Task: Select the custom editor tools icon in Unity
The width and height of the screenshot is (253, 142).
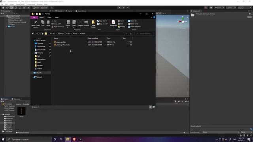Action: pos(28,8)
